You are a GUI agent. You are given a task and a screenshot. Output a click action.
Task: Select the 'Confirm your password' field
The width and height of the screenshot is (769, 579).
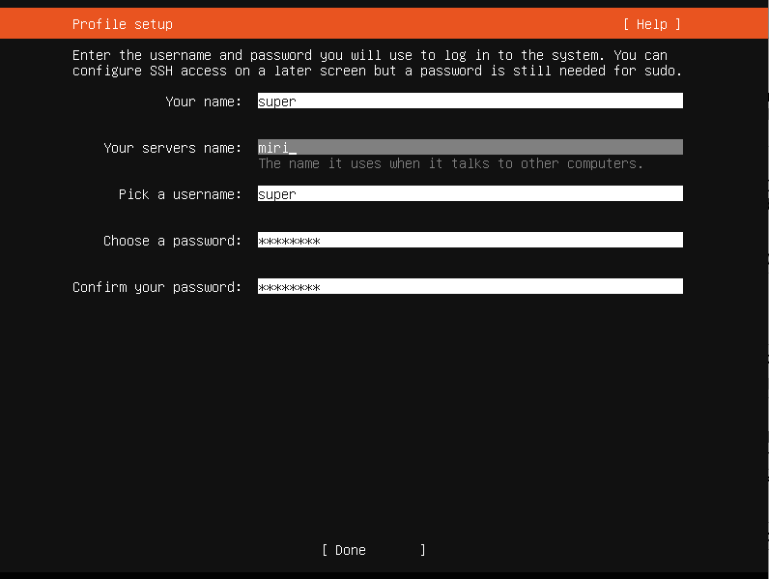point(470,287)
